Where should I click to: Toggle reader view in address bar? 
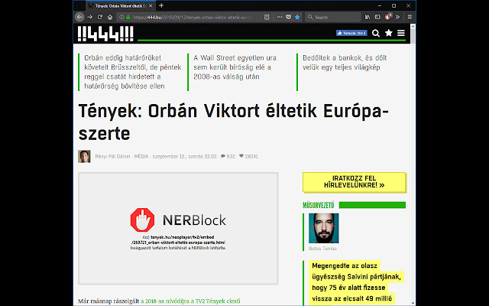pyautogui.click(x=267, y=17)
